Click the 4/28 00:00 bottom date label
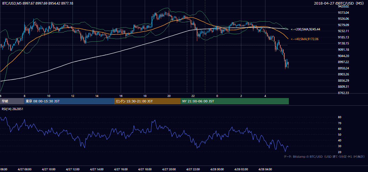 tap(217, 169)
